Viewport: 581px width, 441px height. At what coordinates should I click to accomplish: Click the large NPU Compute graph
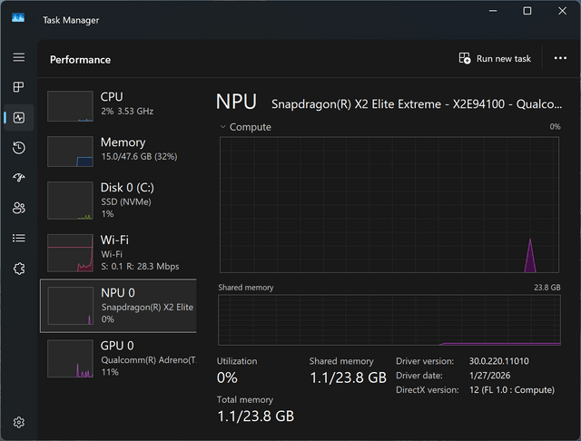[389, 205]
